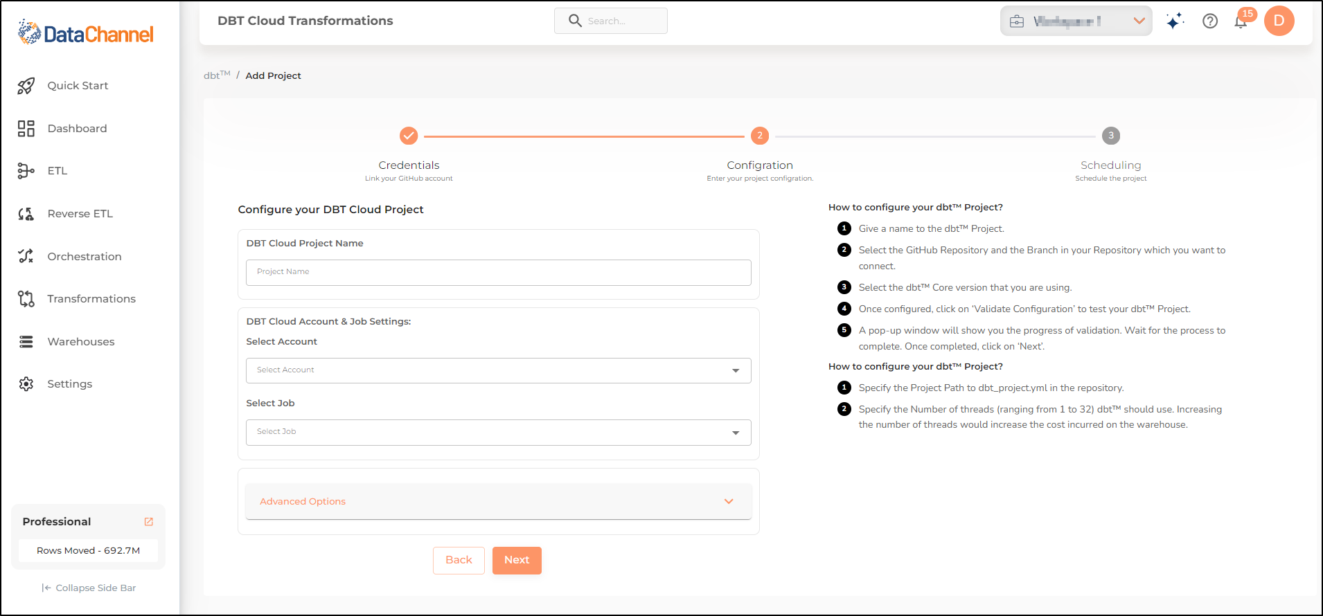Click the Next button
This screenshot has width=1323, height=616.
coord(517,561)
